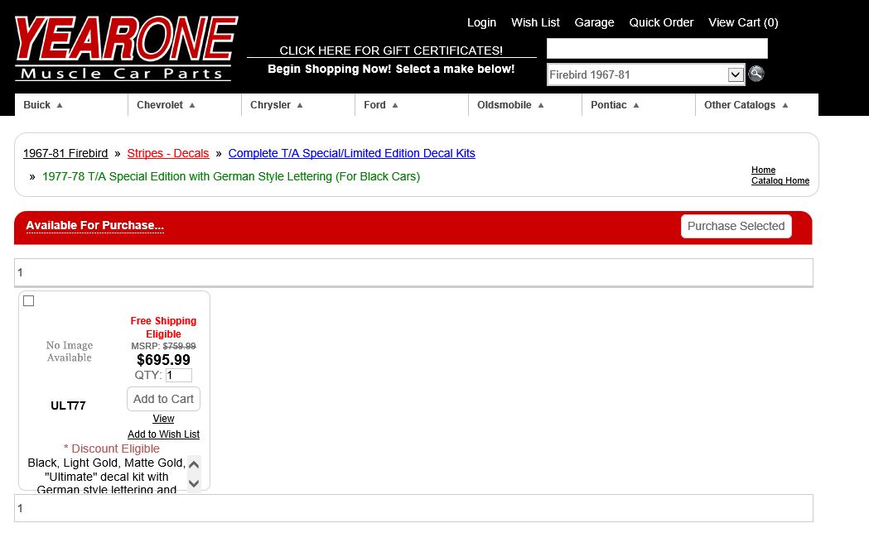869x547 pixels.
Task: Expand the Chevrolet make menu
Action: (x=166, y=105)
